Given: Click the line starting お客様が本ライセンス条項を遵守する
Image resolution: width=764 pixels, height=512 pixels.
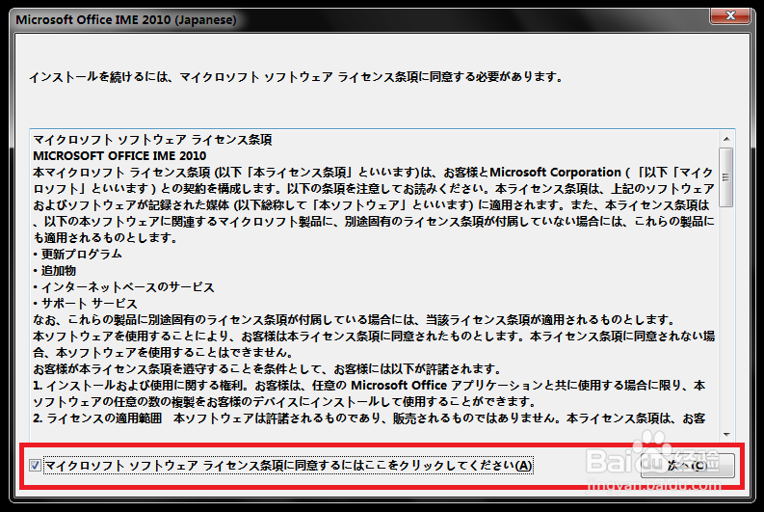Looking at the screenshot, I should click(267, 369).
